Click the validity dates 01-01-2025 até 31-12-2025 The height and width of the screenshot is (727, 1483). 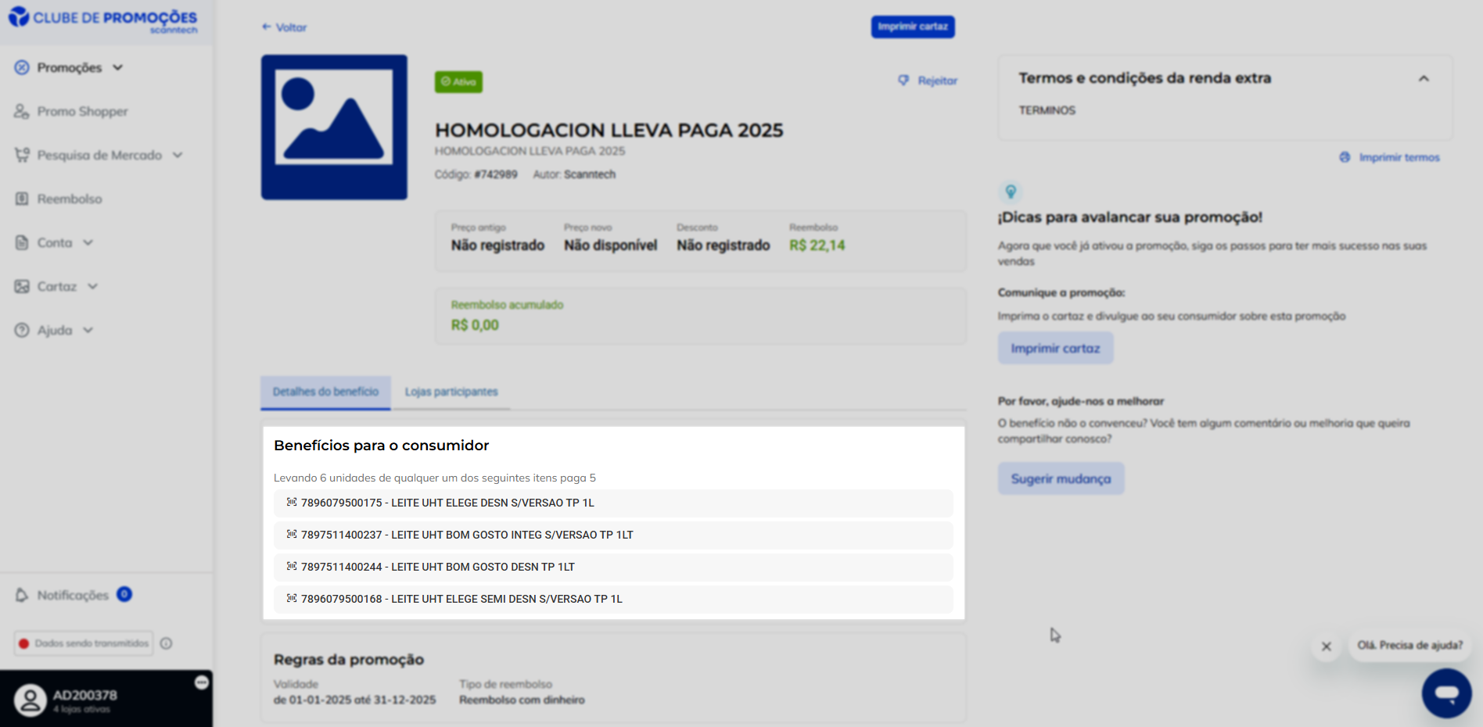(355, 700)
